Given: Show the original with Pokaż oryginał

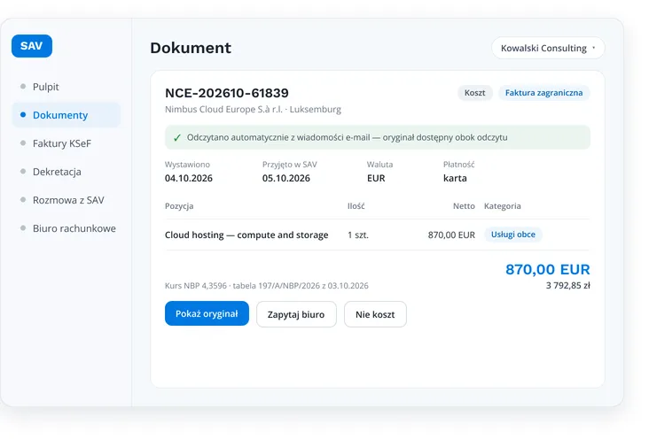Looking at the screenshot, I should pos(207,313).
